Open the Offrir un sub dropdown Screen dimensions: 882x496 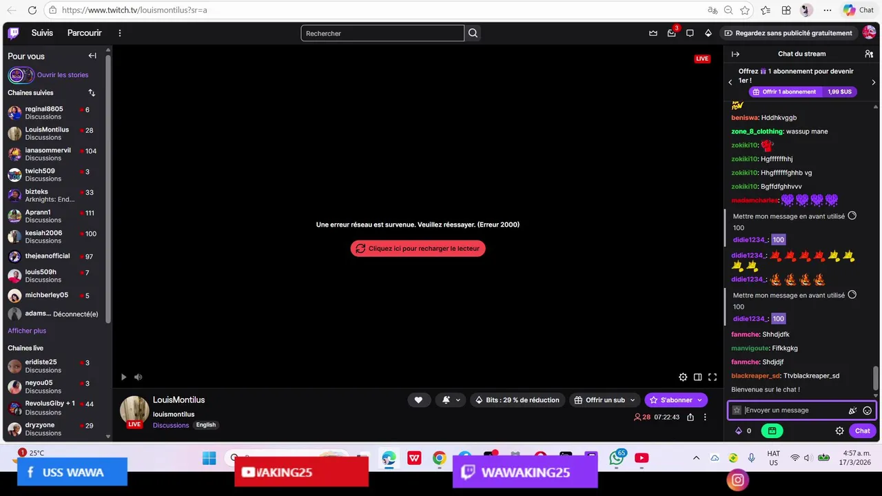[x=604, y=400]
